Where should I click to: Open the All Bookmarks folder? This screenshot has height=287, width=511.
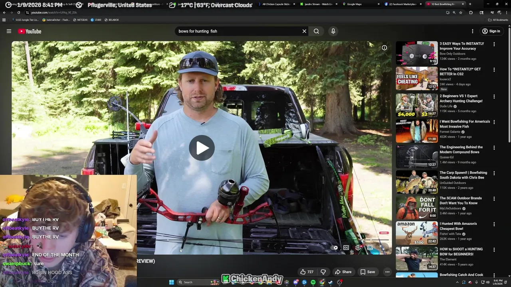tap(498, 20)
